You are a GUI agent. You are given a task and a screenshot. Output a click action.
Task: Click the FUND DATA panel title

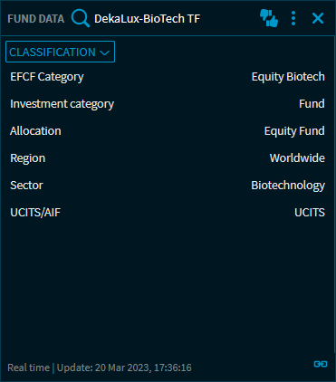click(36, 19)
